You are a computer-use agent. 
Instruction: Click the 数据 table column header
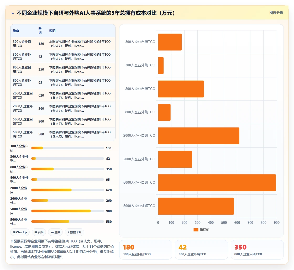coord(40,31)
